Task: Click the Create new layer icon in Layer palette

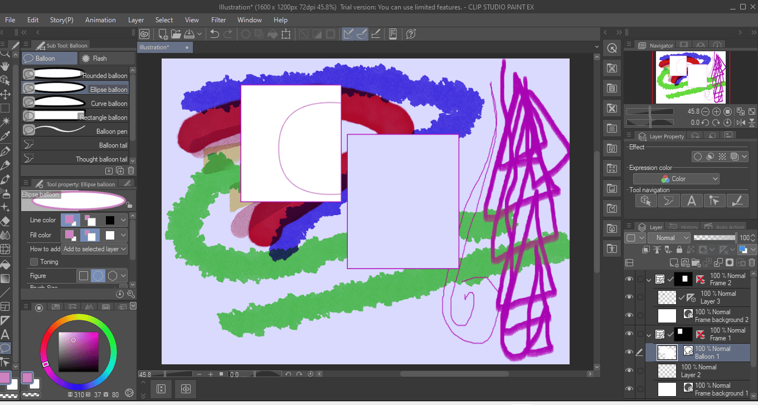Action: pyautogui.click(x=673, y=262)
